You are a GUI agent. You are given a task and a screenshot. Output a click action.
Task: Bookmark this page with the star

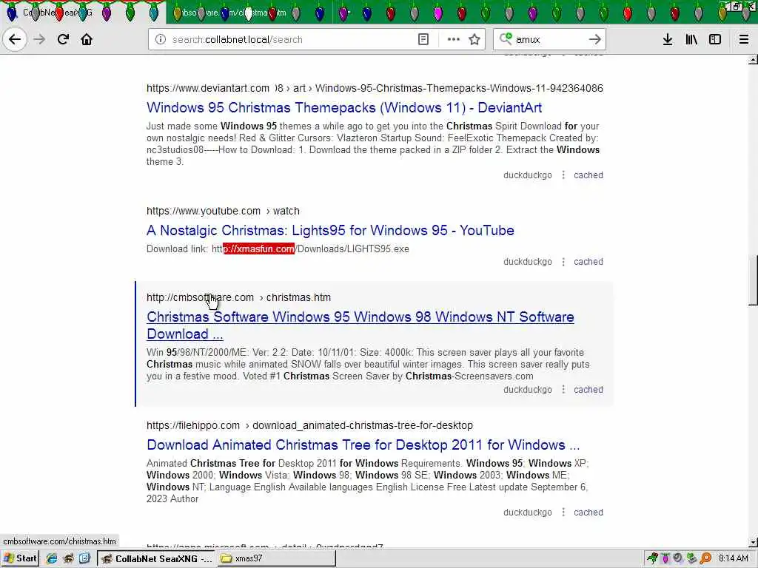[x=474, y=39]
